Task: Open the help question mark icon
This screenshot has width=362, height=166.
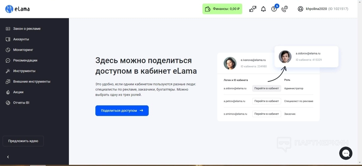Action: 274,9
